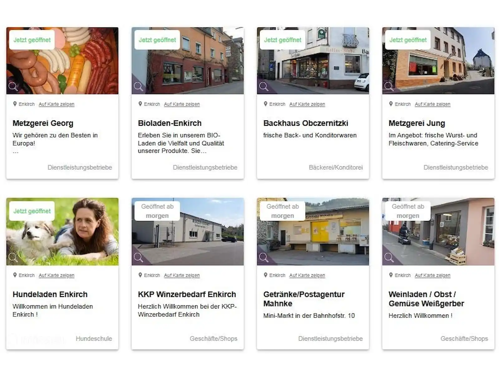The image size is (499, 374).
Task: Click location pin icon in Weinladen Weißgerber card
Action: tap(391, 275)
